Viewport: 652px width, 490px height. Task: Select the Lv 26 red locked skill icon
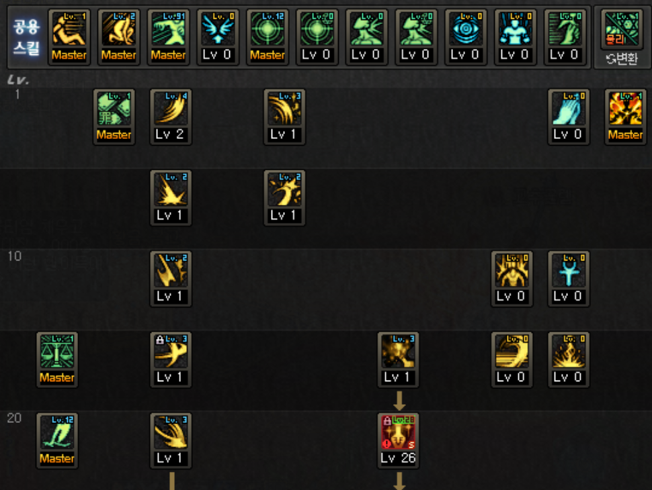tap(399, 440)
